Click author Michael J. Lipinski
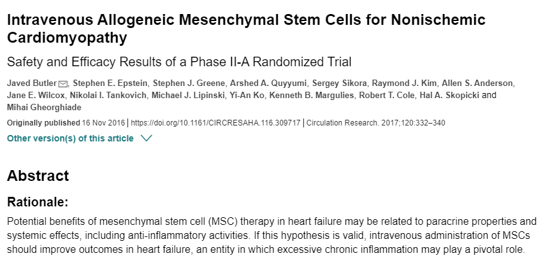This screenshot has width=550, height=265. [x=187, y=96]
